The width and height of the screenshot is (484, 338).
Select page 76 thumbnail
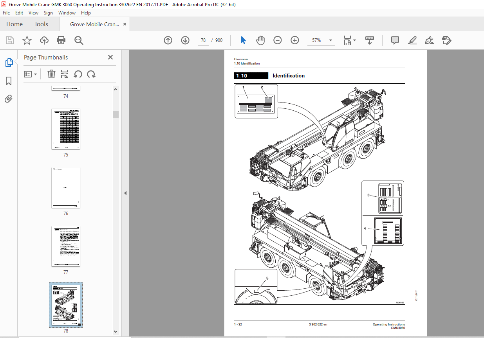pos(66,188)
